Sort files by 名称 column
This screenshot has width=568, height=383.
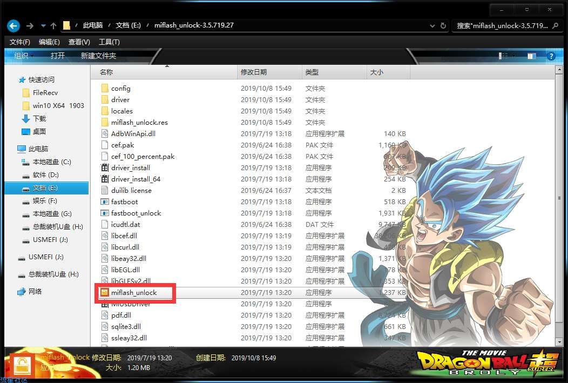point(164,72)
